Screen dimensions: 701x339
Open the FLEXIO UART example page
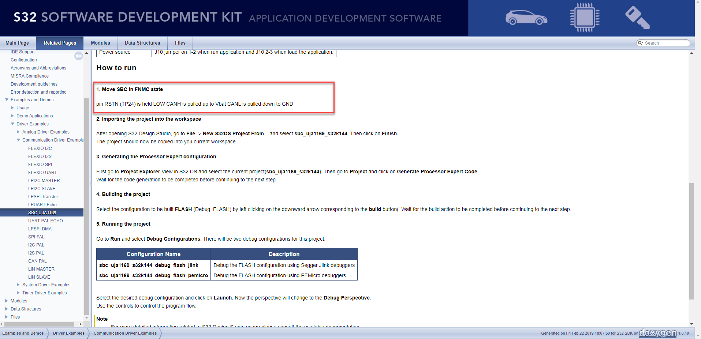click(42, 173)
